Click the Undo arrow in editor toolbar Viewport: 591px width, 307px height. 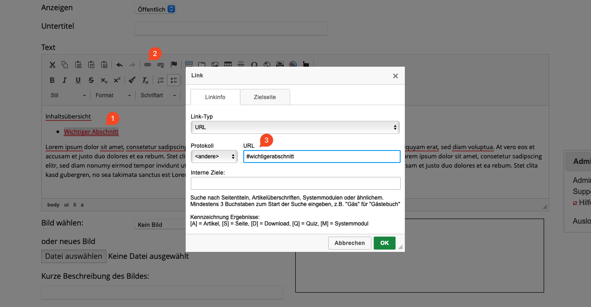(119, 65)
